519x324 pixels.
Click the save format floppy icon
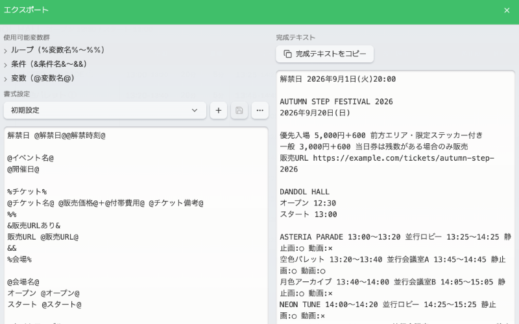click(239, 110)
